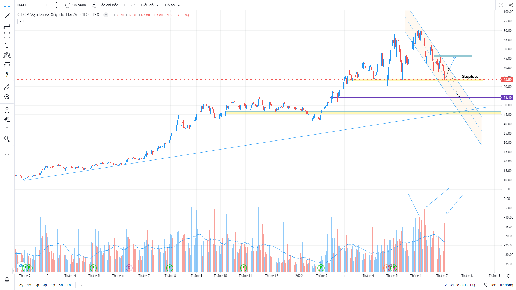Toggle log scale mode
Image resolution: width=516 pixels, height=290 pixels.
coord(494,285)
